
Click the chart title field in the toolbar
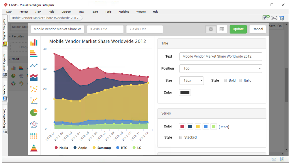(x=57, y=29)
